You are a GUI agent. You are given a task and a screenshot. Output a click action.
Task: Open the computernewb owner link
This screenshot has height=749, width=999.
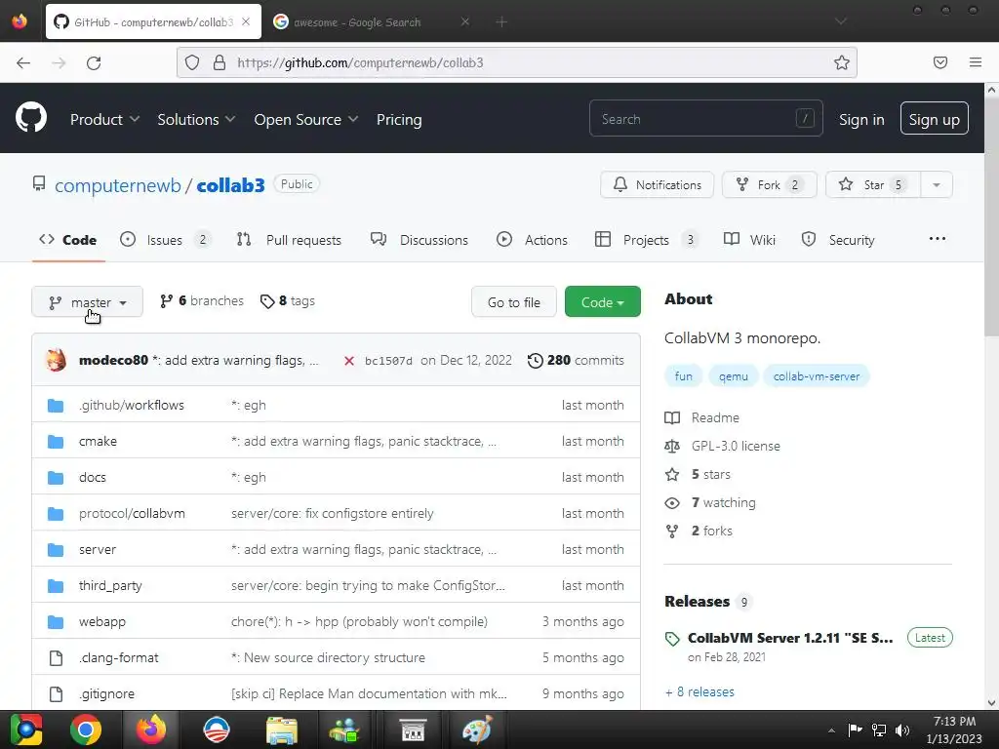[x=118, y=185]
